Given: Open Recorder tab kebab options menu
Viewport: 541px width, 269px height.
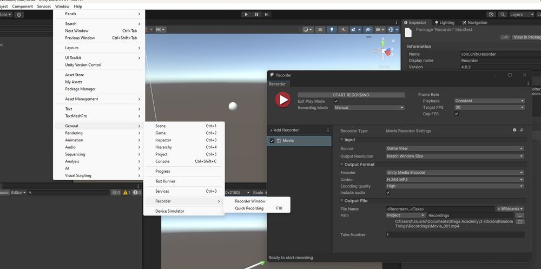Looking at the screenshot, I should pos(528,83).
